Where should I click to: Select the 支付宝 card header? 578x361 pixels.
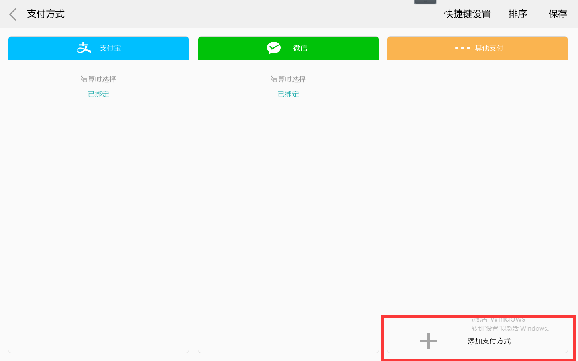click(98, 48)
